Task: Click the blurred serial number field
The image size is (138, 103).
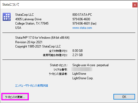Action: point(82,69)
